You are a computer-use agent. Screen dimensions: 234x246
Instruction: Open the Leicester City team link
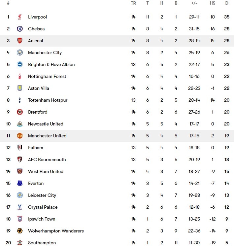coord(42,195)
